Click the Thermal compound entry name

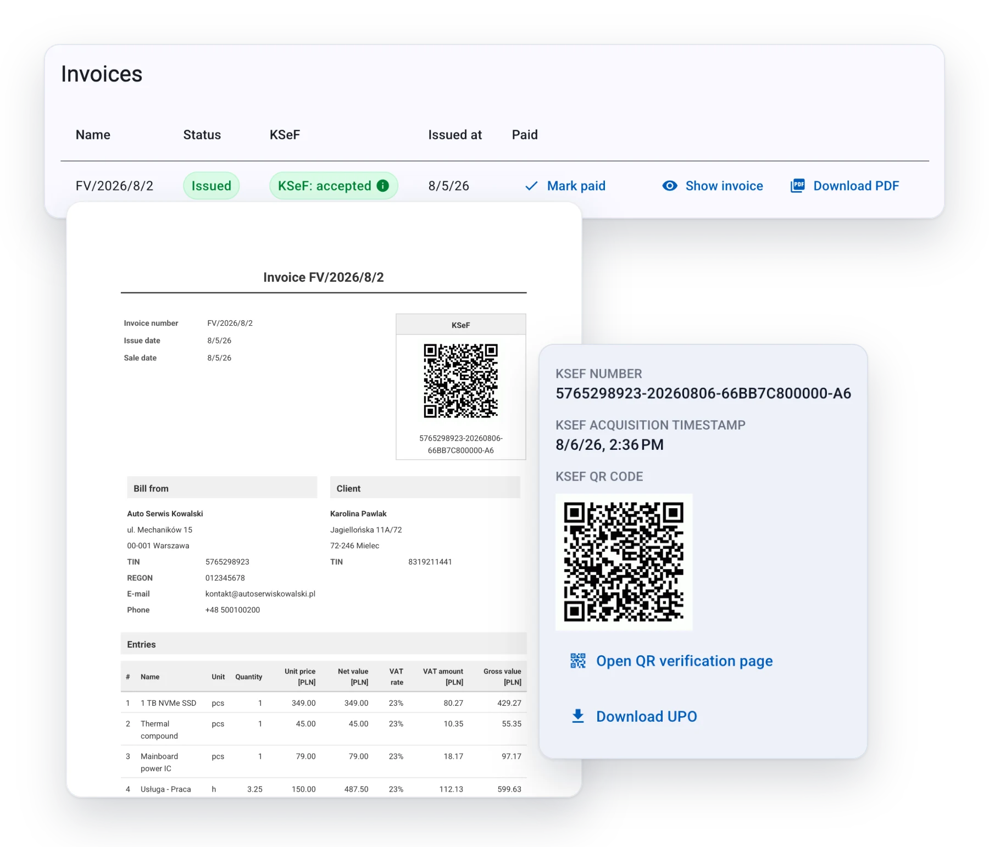(x=159, y=729)
